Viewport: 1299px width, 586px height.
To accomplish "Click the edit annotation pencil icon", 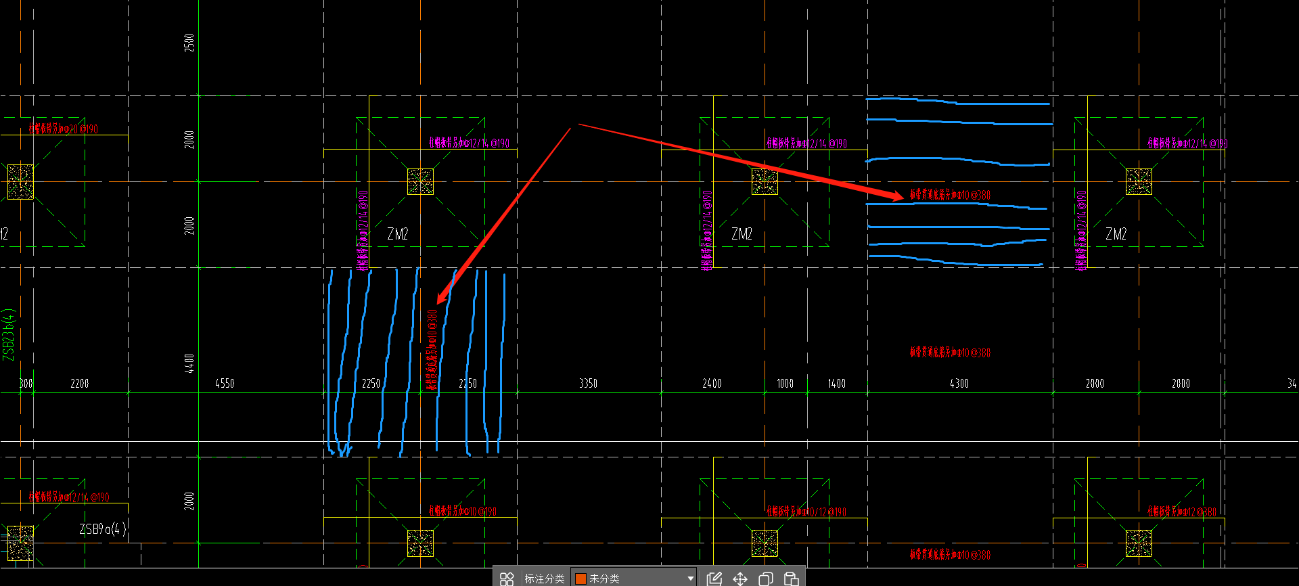I will pos(714,579).
